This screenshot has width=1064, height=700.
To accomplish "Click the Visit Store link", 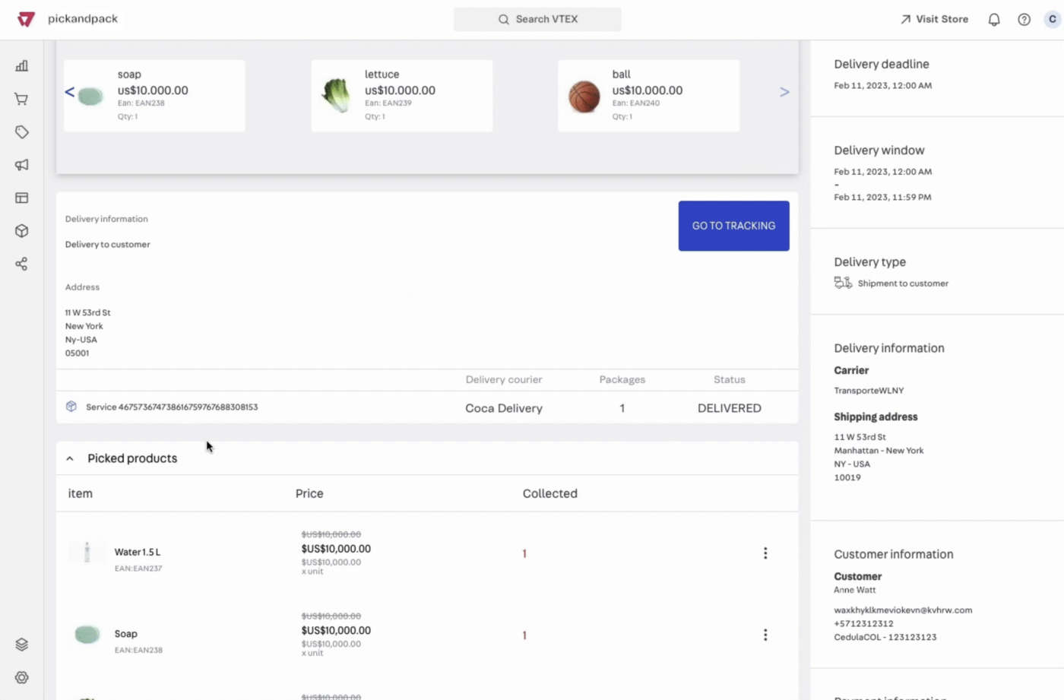I will tap(934, 19).
